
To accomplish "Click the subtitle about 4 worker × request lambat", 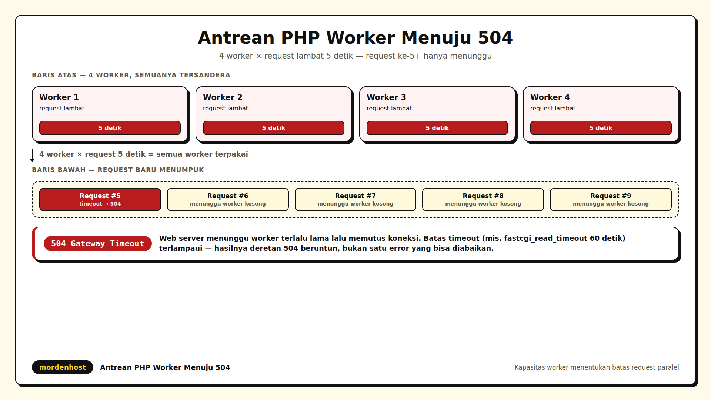I will [x=355, y=56].
